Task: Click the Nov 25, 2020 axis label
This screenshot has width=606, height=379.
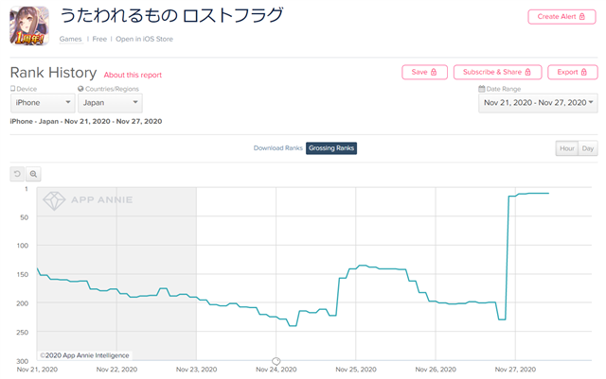Action: 356,370
